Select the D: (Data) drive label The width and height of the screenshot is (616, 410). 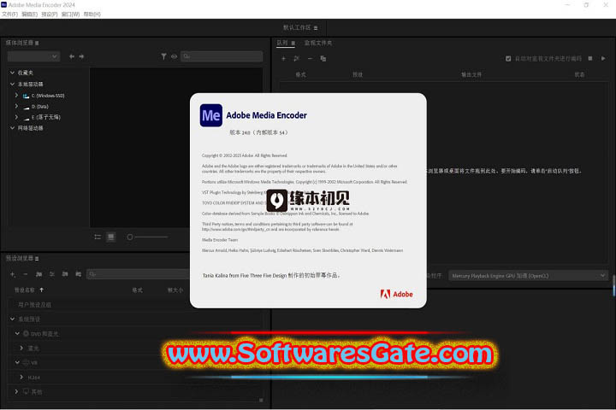[x=39, y=107]
